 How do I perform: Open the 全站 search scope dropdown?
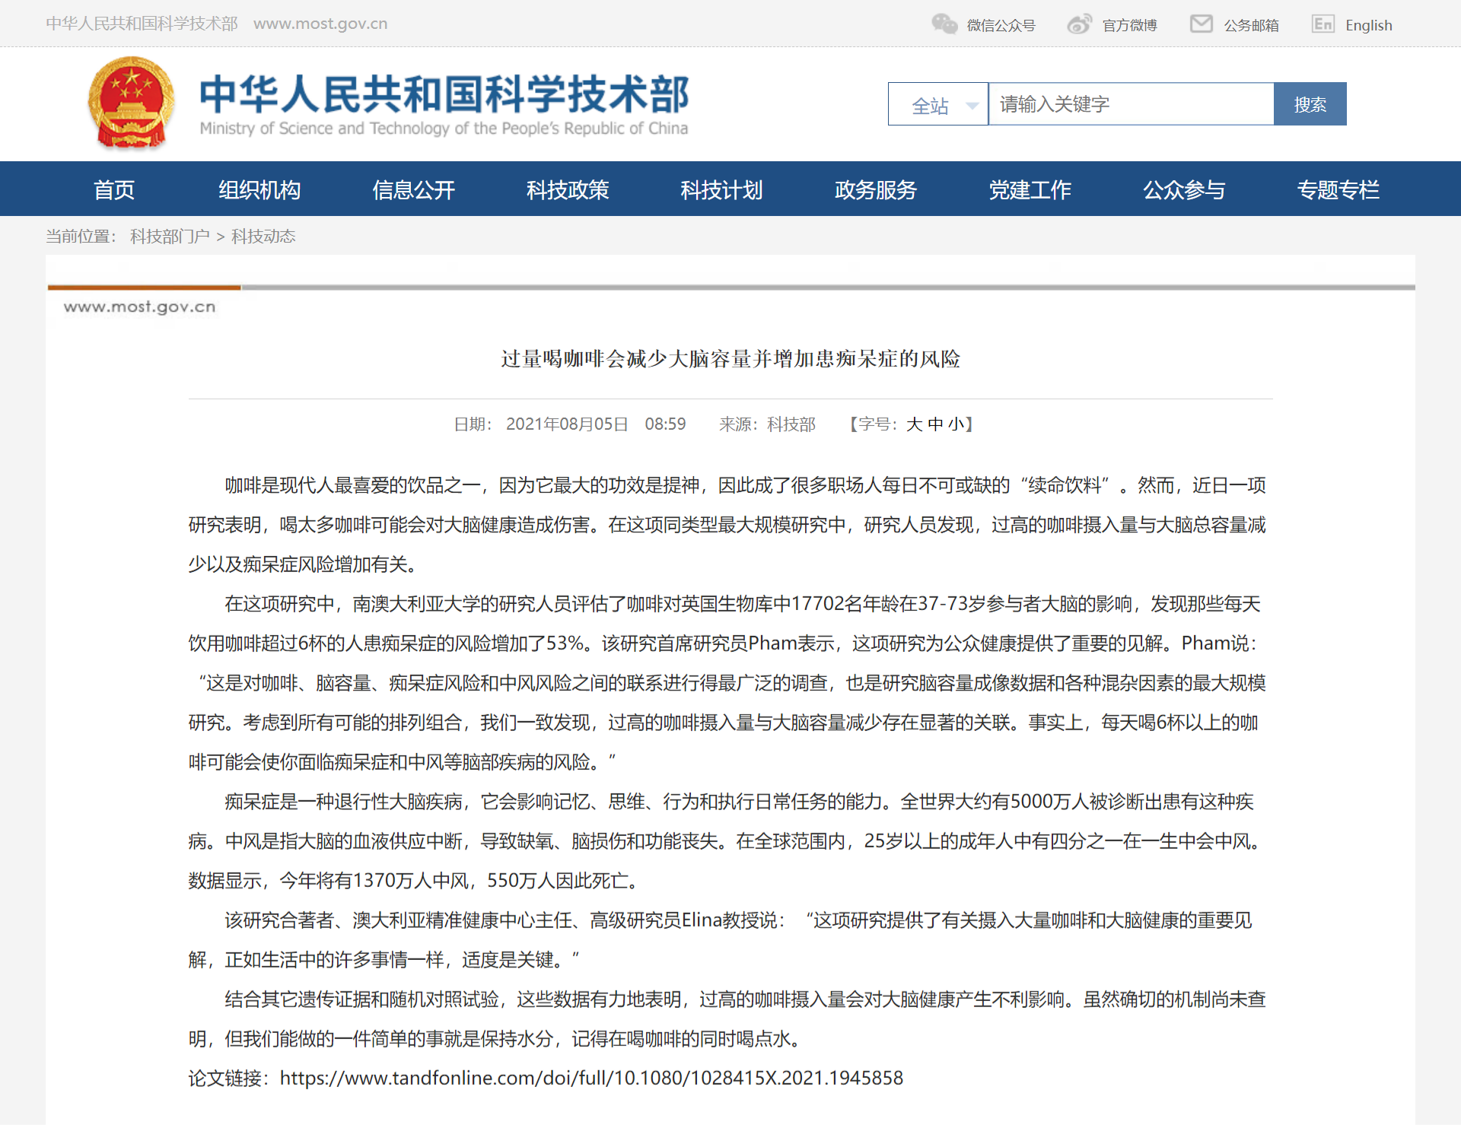pos(937,104)
